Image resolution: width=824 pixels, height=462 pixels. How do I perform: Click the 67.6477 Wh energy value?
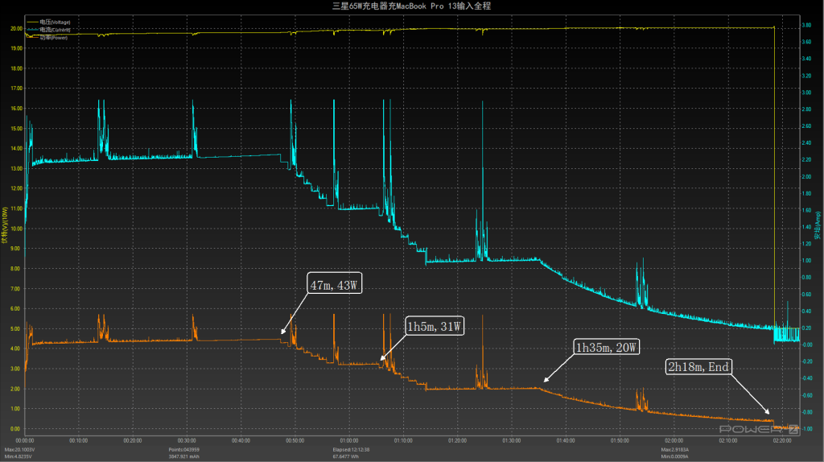(345, 456)
